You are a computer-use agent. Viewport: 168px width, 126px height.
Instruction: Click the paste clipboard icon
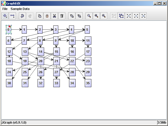click(x=47, y=16)
